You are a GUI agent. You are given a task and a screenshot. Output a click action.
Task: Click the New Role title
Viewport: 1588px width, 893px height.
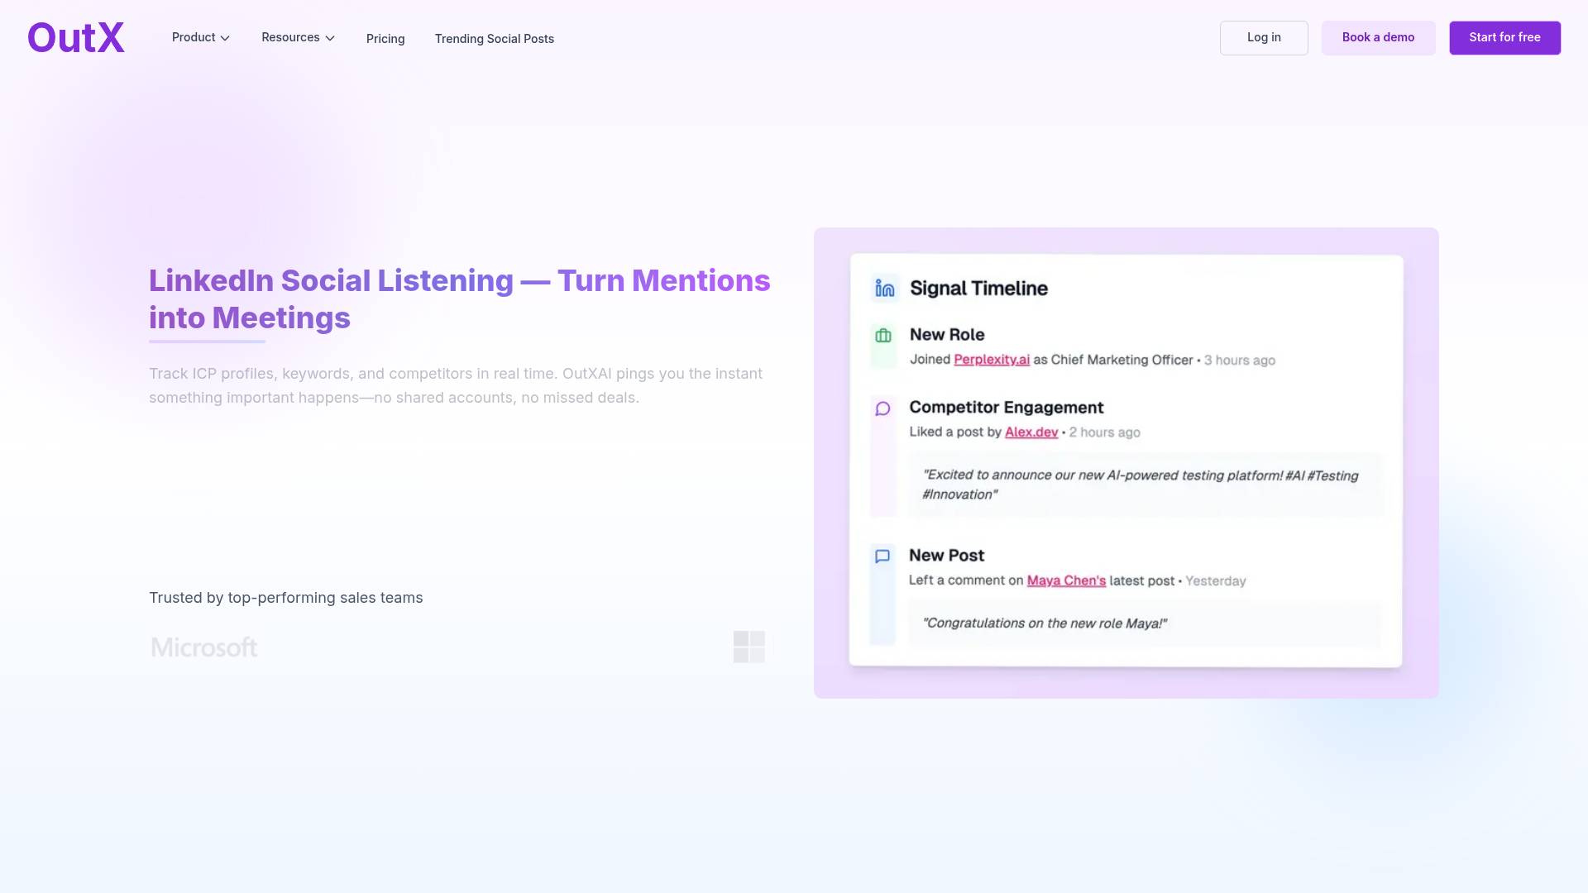click(x=947, y=335)
